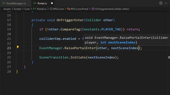The width and height of the screenshot is (170, 95).
Task: Click nextSceneIndex argument on line 23
Action: [x=125, y=48]
